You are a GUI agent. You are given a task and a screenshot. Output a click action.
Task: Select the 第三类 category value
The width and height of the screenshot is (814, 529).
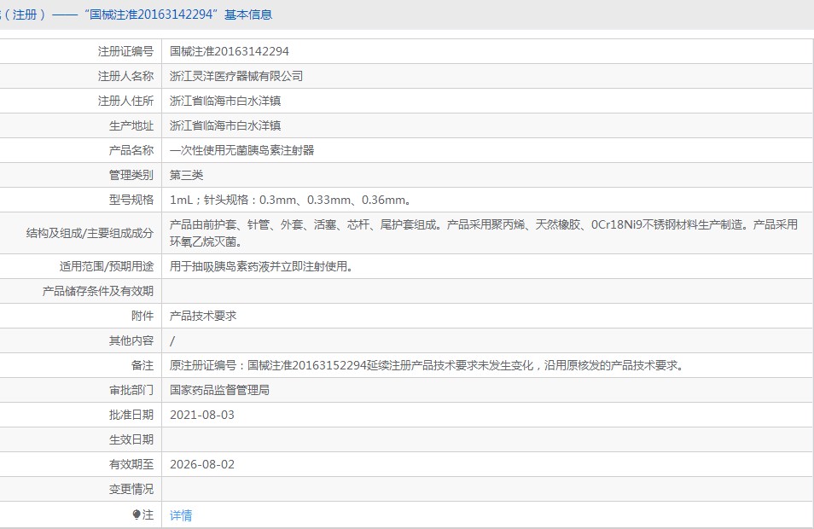[x=186, y=175]
